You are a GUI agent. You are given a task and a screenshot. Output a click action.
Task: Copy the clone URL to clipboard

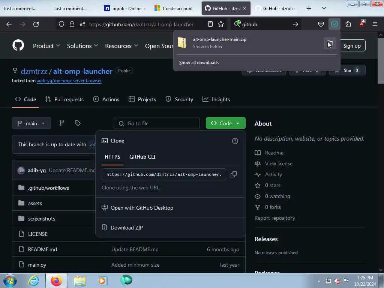(234, 174)
